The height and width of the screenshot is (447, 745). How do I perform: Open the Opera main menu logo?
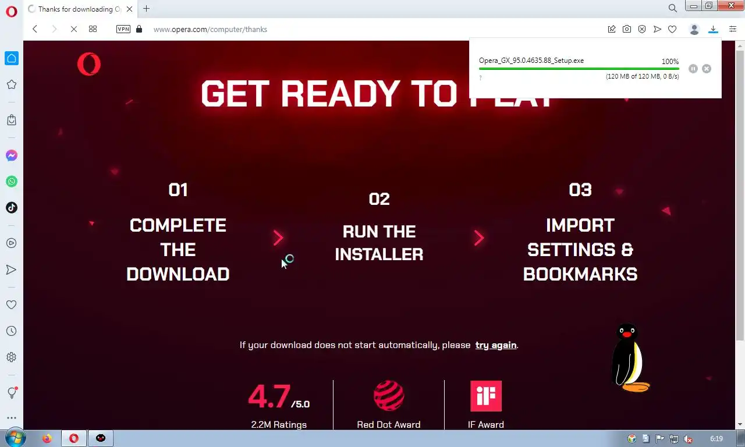(12, 12)
